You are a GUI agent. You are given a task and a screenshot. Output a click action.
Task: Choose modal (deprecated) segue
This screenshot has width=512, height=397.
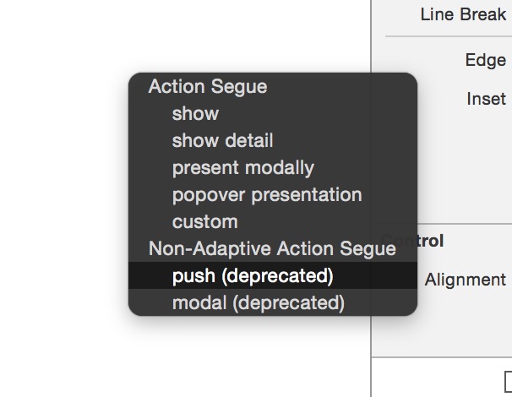[x=258, y=302]
